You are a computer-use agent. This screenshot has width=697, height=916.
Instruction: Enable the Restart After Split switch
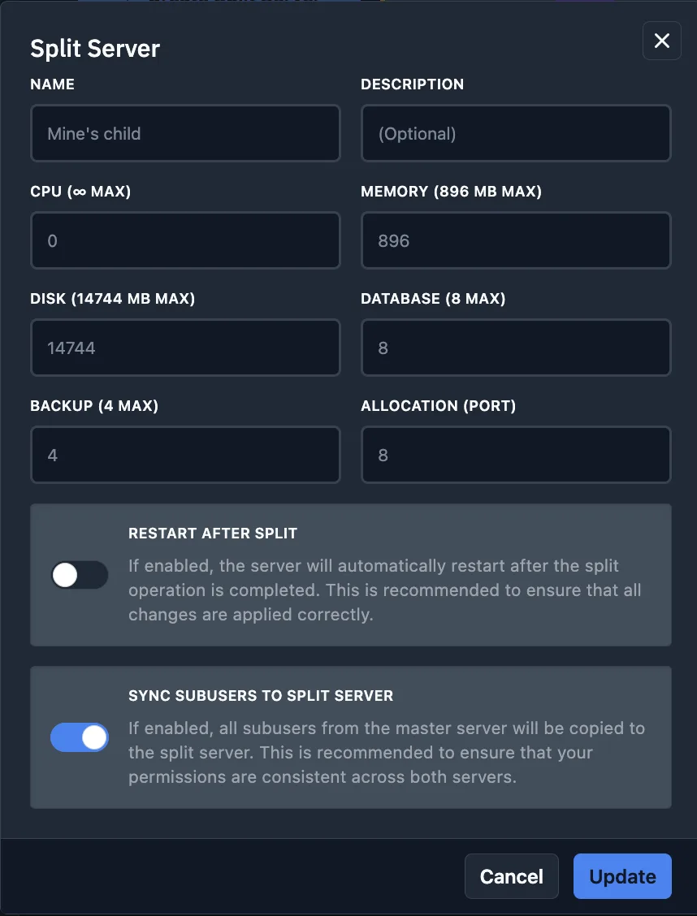(80, 575)
